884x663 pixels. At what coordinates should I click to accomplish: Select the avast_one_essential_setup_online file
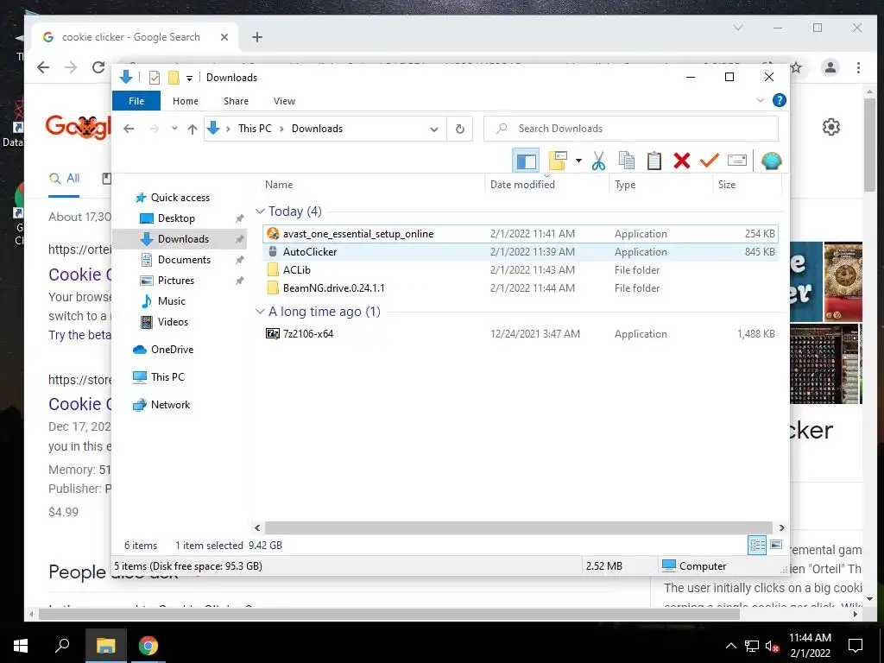click(x=521, y=234)
